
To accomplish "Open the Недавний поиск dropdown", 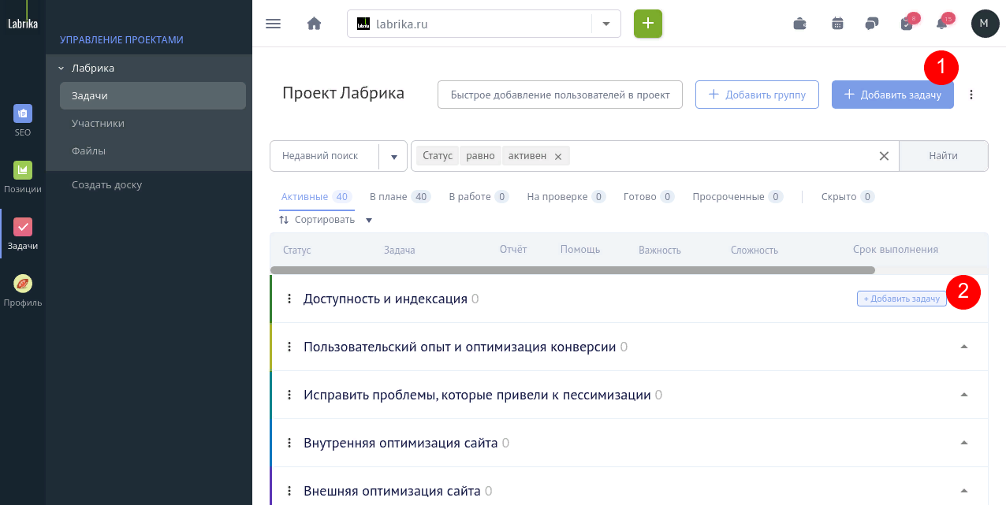I will pyautogui.click(x=393, y=156).
